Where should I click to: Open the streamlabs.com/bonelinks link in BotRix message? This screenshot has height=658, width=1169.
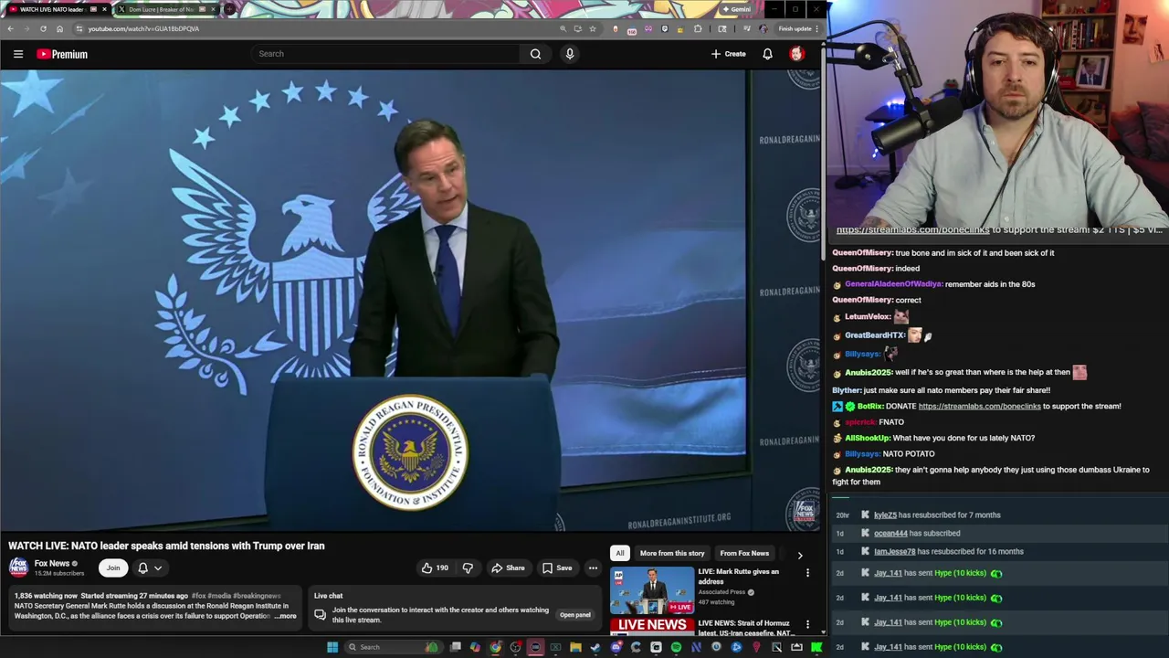coord(979,406)
